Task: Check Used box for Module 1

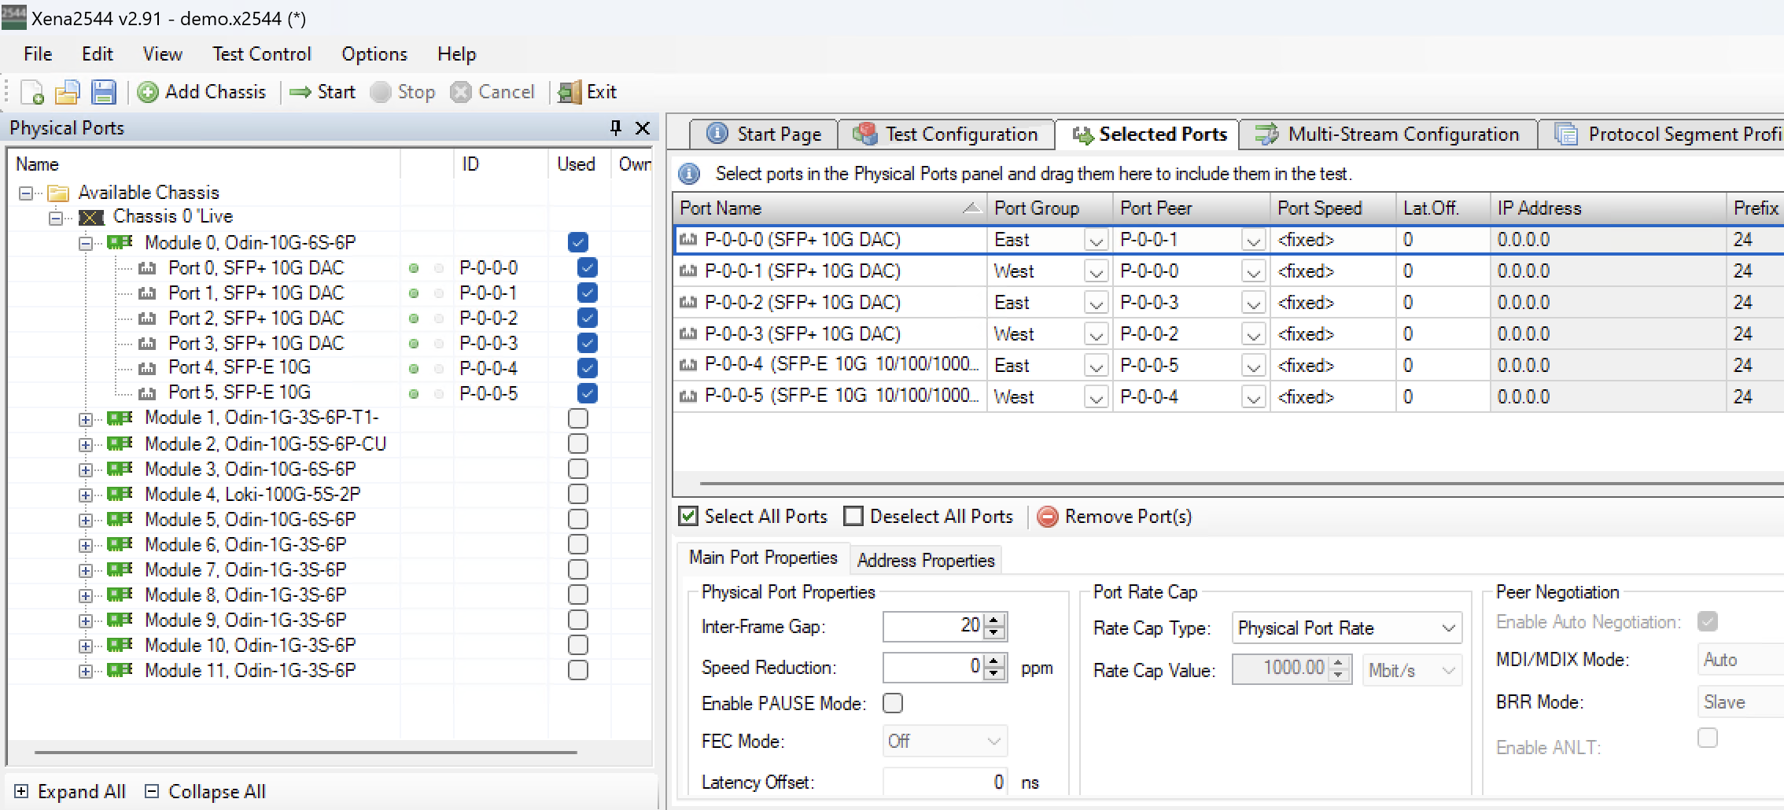Action: (578, 418)
